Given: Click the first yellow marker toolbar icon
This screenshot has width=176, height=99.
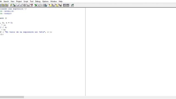Looking at the screenshot, I should click(50, 5).
